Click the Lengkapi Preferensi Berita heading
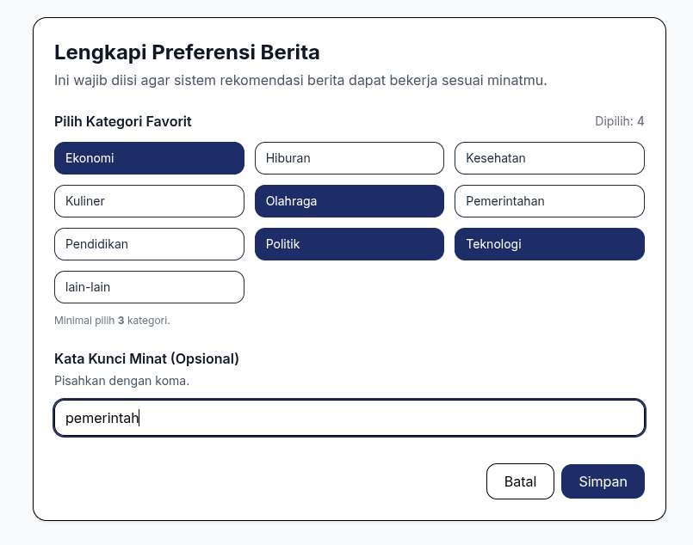The image size is (693, 545). point(187,52)
